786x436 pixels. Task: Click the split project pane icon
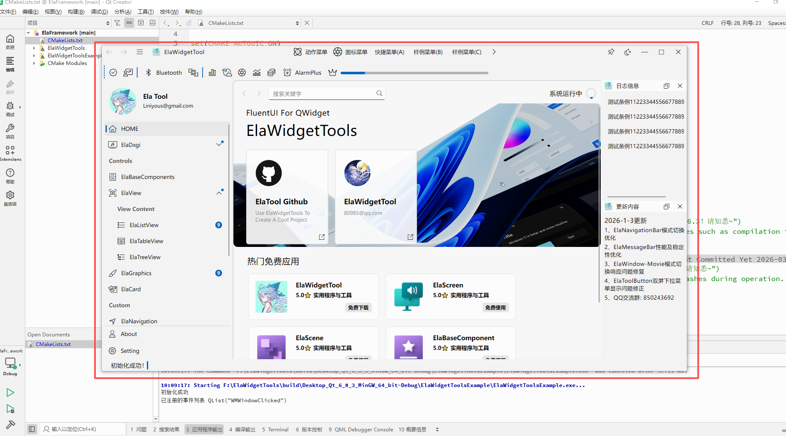[141, 23]
